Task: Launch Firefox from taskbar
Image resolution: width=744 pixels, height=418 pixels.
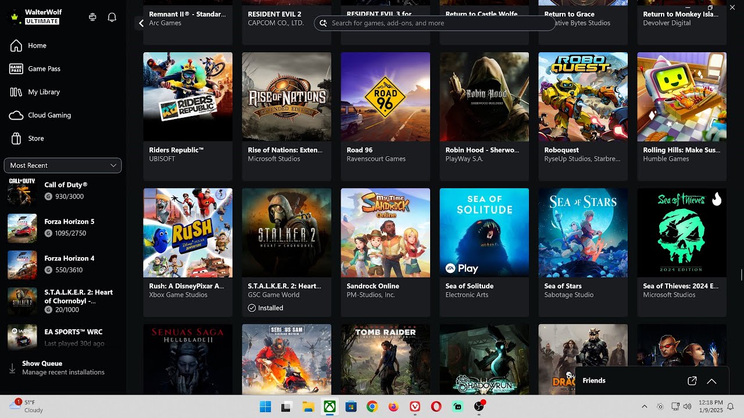Action: [x=394, y=407]
